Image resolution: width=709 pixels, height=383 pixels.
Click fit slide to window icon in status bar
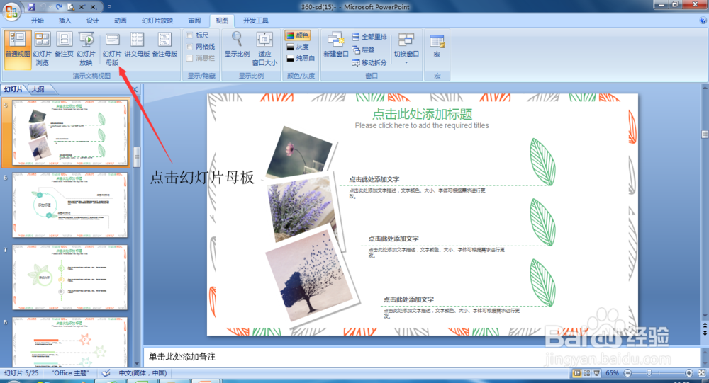pos(702,373)
